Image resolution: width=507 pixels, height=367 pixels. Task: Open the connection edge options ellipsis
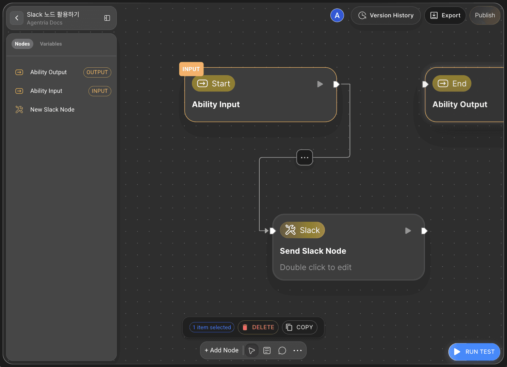(x=305, y=157)
